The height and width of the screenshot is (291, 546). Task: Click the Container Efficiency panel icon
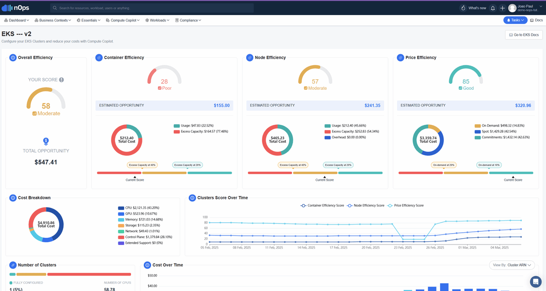(x=99, y=58)
